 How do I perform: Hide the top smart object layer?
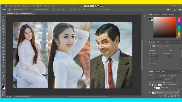[150, 85]
